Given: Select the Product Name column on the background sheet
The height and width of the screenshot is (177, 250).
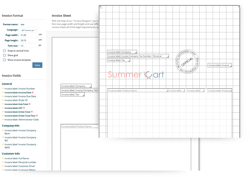Looking at the screenshot, I should tap(80, 126).
